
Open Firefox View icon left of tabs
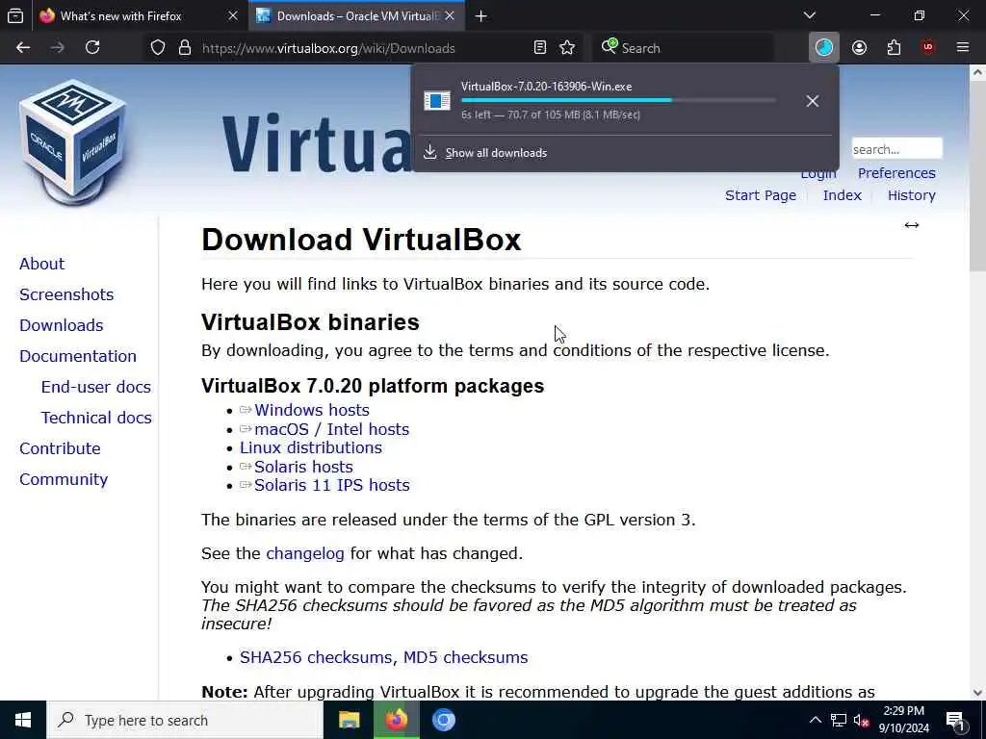[15, 15]
